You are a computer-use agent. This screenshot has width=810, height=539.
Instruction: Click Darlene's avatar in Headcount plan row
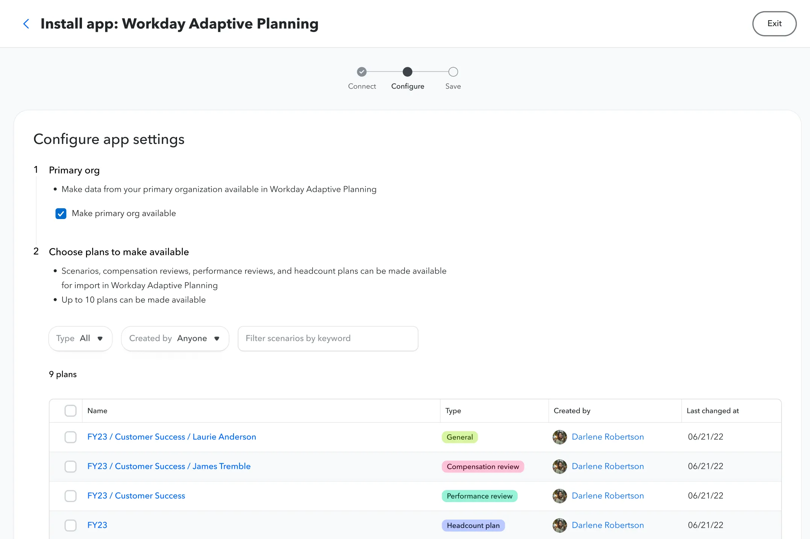point(560,525)
